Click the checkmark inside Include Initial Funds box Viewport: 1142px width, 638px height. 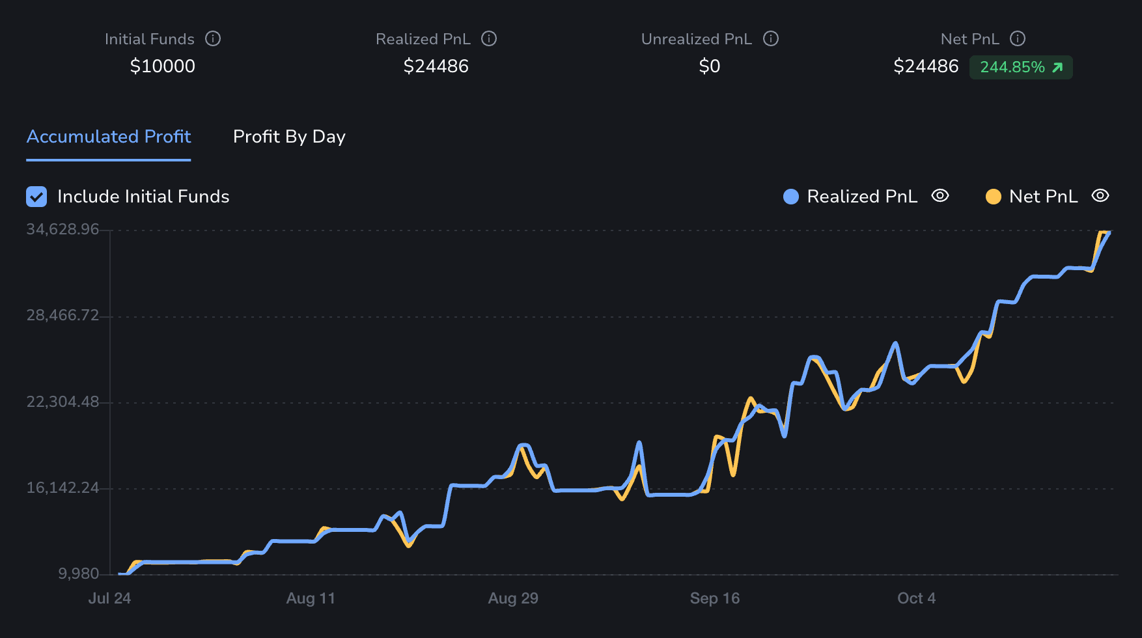(x=36, y=196)
